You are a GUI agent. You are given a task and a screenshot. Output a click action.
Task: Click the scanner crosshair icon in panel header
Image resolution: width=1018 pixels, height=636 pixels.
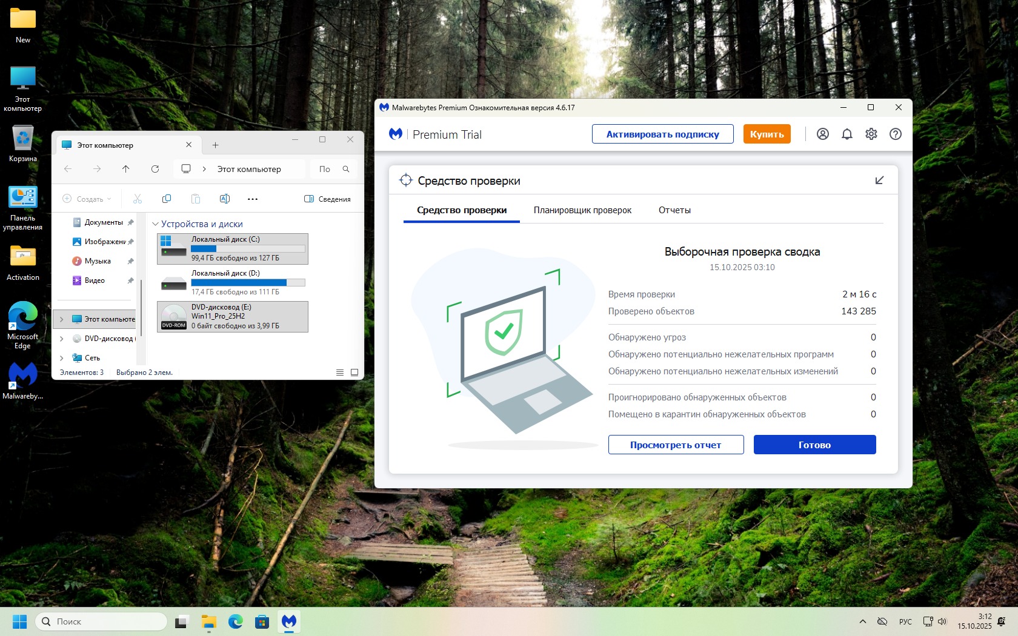tap(406, 181)
